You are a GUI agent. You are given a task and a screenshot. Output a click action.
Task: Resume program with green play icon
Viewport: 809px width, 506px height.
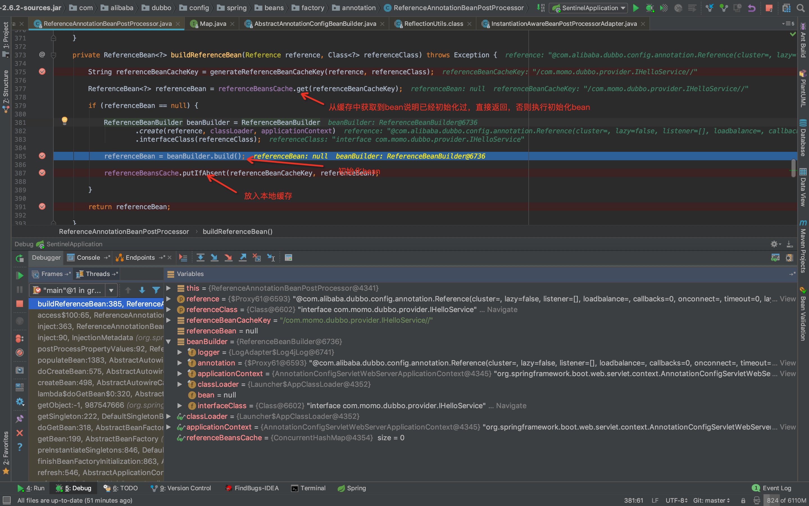20,275
